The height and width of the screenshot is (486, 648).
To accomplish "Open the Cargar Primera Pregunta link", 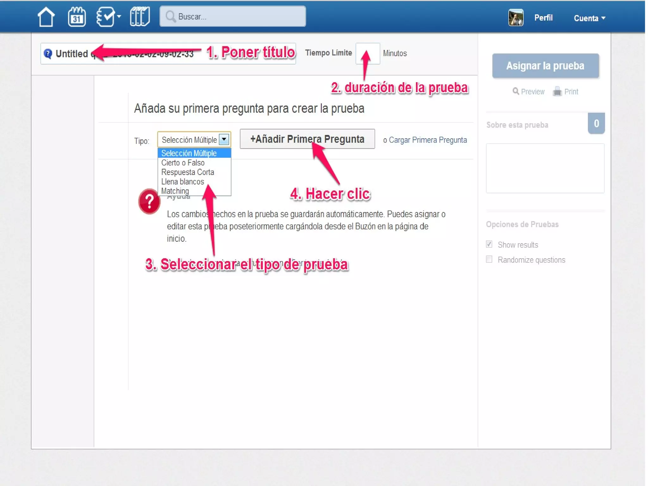I will coord(427,140).
